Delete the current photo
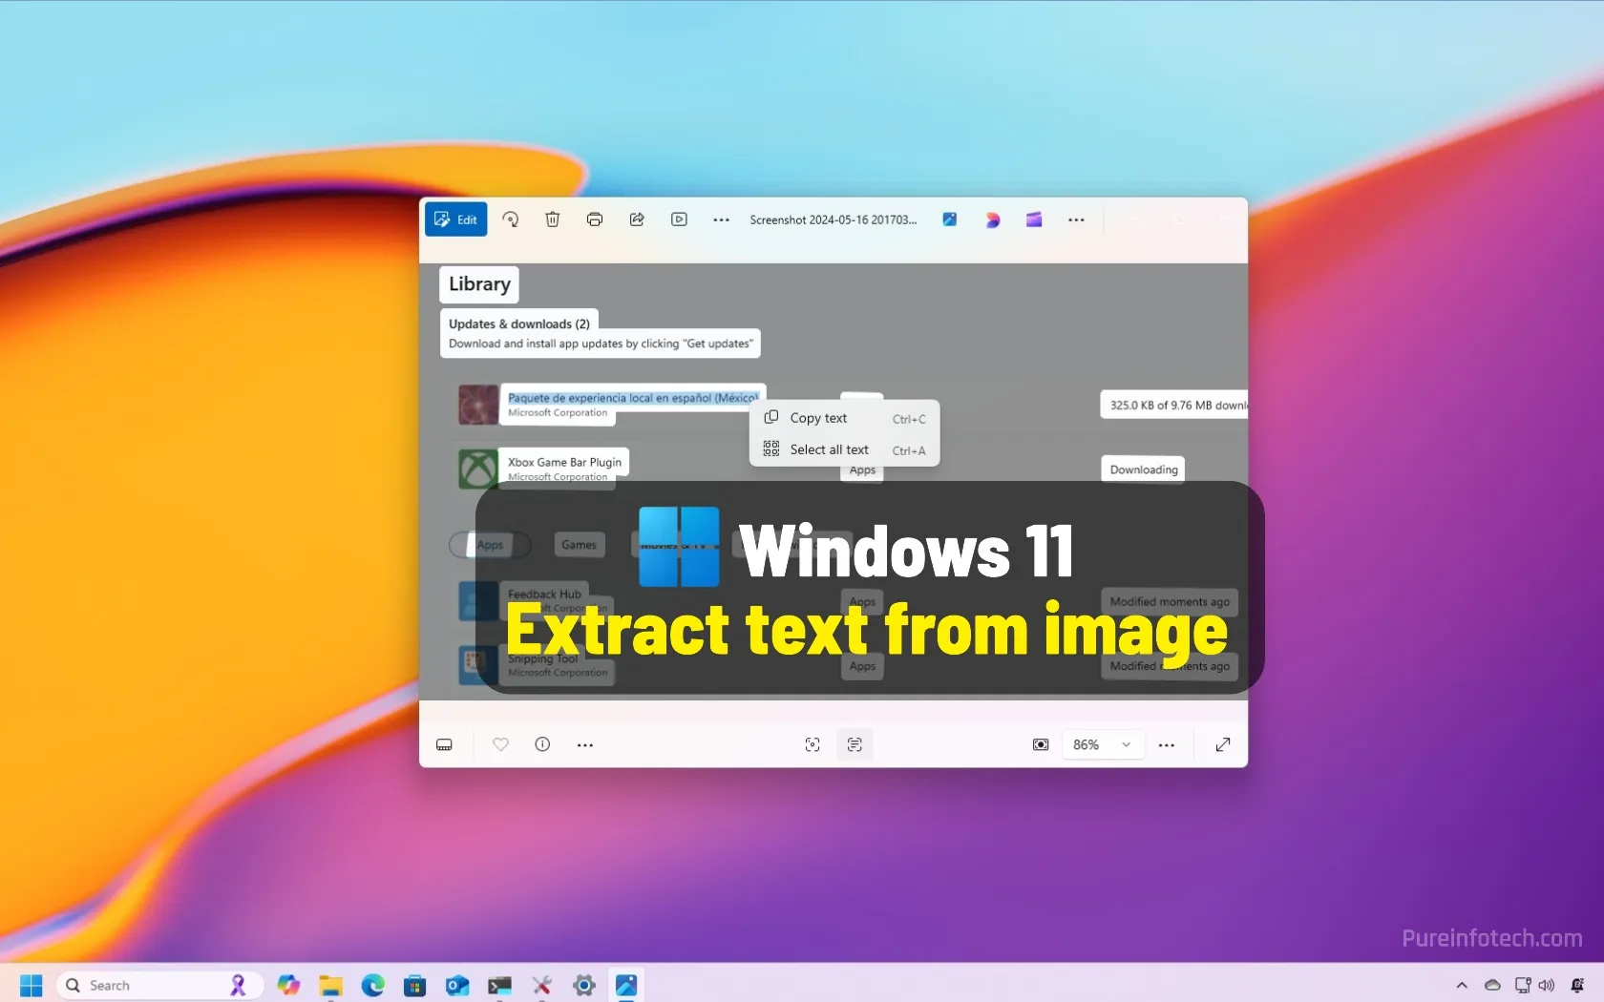 pos(552,219)
